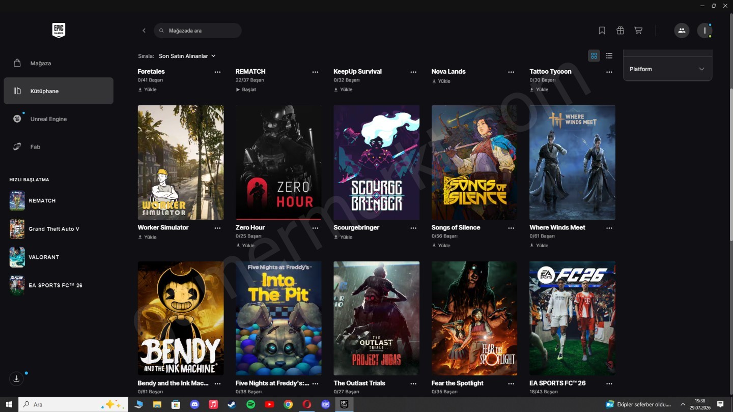Viewport: 733px width, 412px height.
Task: Open the downloads icon in sidebar
Action: tap(16, 379)
